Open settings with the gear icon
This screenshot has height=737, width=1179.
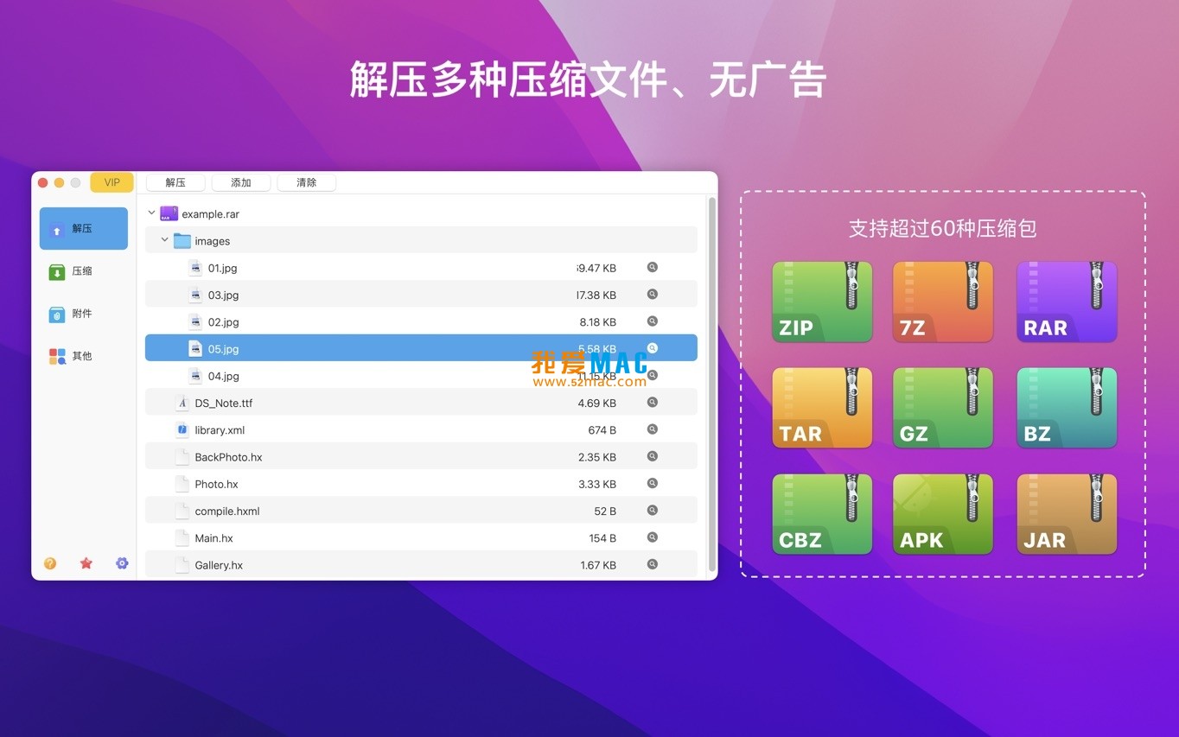tap(121, 562)
